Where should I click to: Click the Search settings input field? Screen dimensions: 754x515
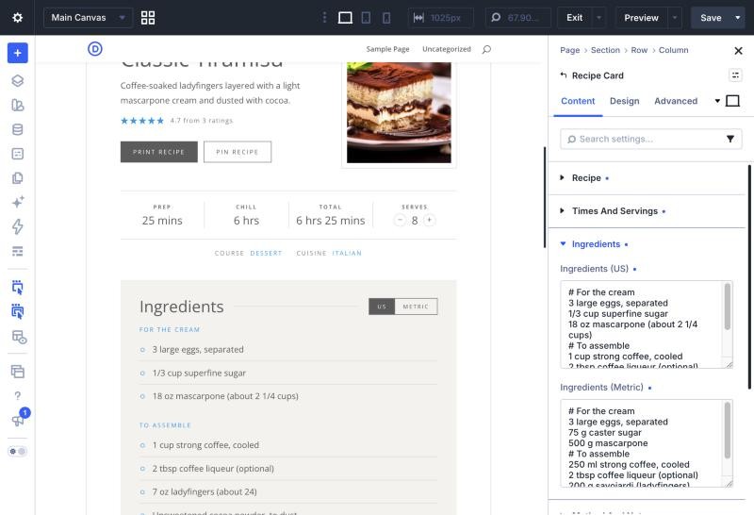coord(650,139)
